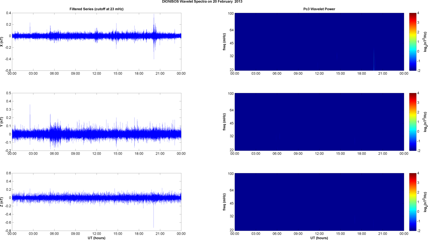The height and width of the screenshot is (240, 428).
Task: Click inside the middle Pc3 wavelet spectrogram
Action: click(319, 122)
